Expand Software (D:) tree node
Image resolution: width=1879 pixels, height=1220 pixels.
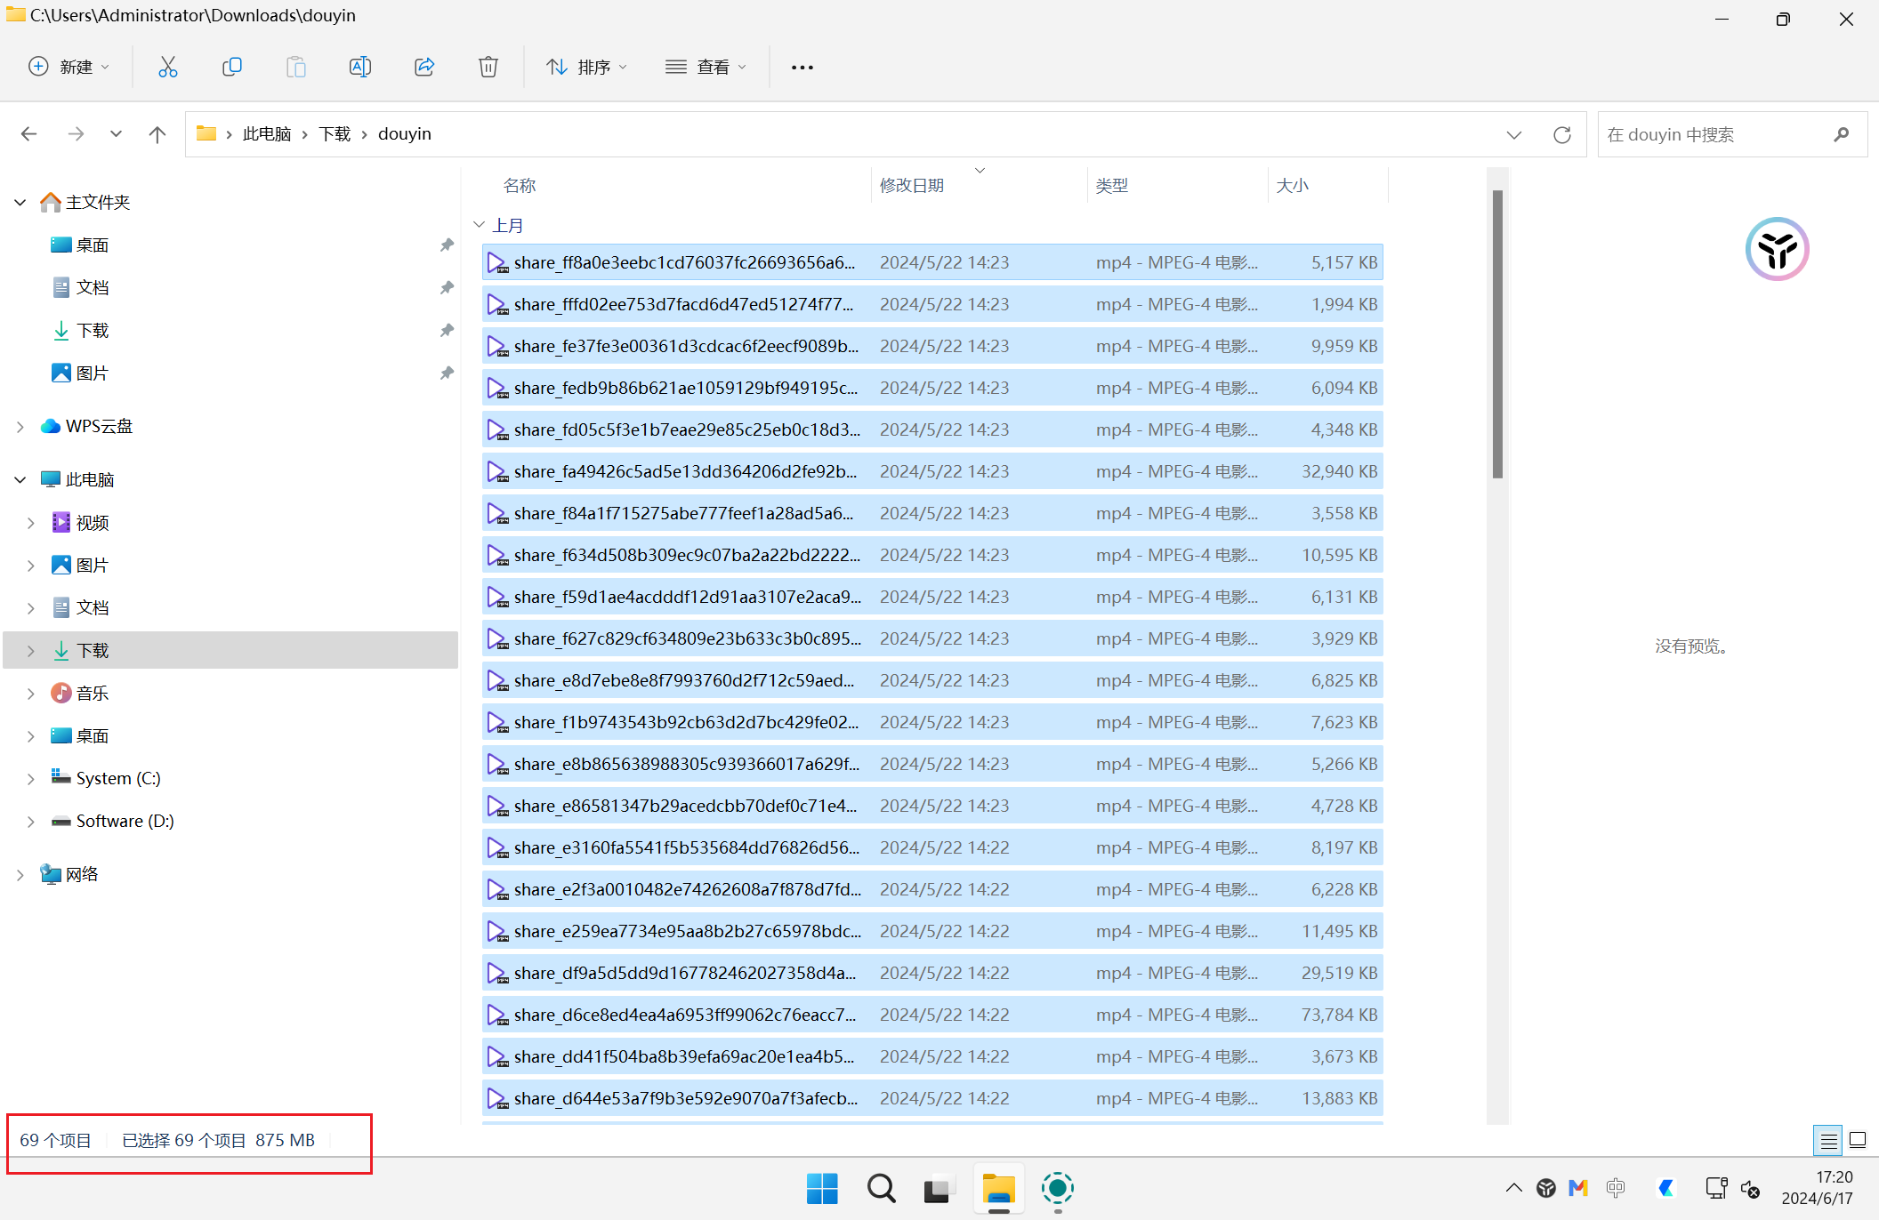pos(30,822)
